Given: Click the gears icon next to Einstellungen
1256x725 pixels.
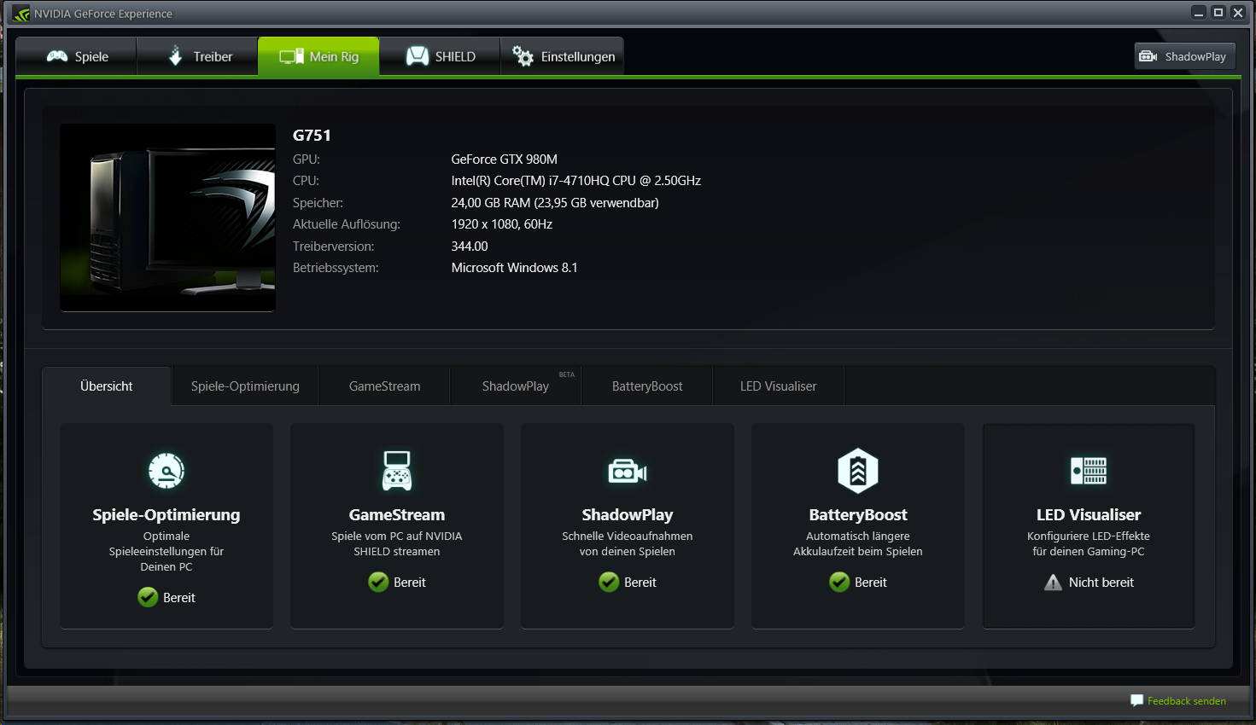Looking at the screenshot, I should [x=523, y=56].
